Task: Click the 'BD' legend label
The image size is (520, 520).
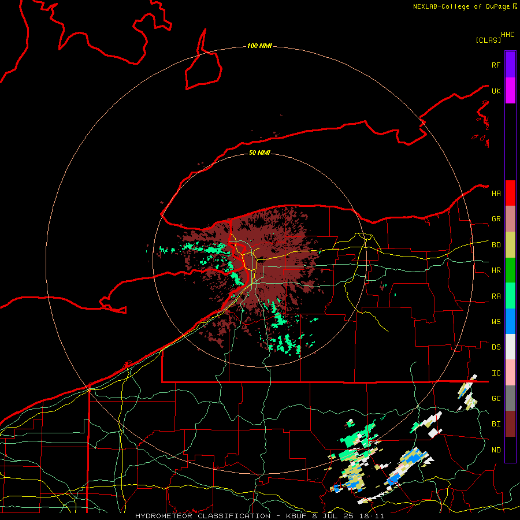Action: coord(496,245)
